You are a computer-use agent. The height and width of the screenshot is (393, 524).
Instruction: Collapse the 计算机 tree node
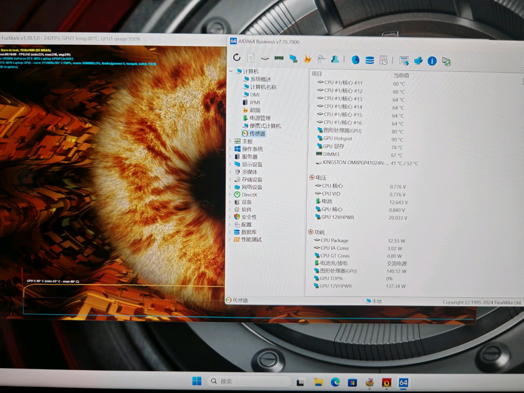point(231,71)
